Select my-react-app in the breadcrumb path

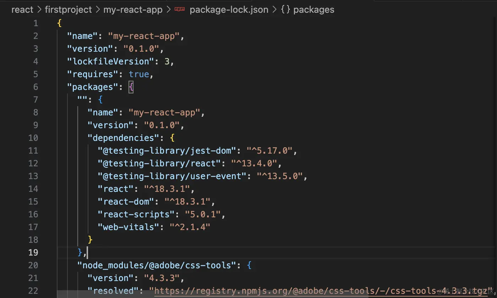(x=133, y=10)
